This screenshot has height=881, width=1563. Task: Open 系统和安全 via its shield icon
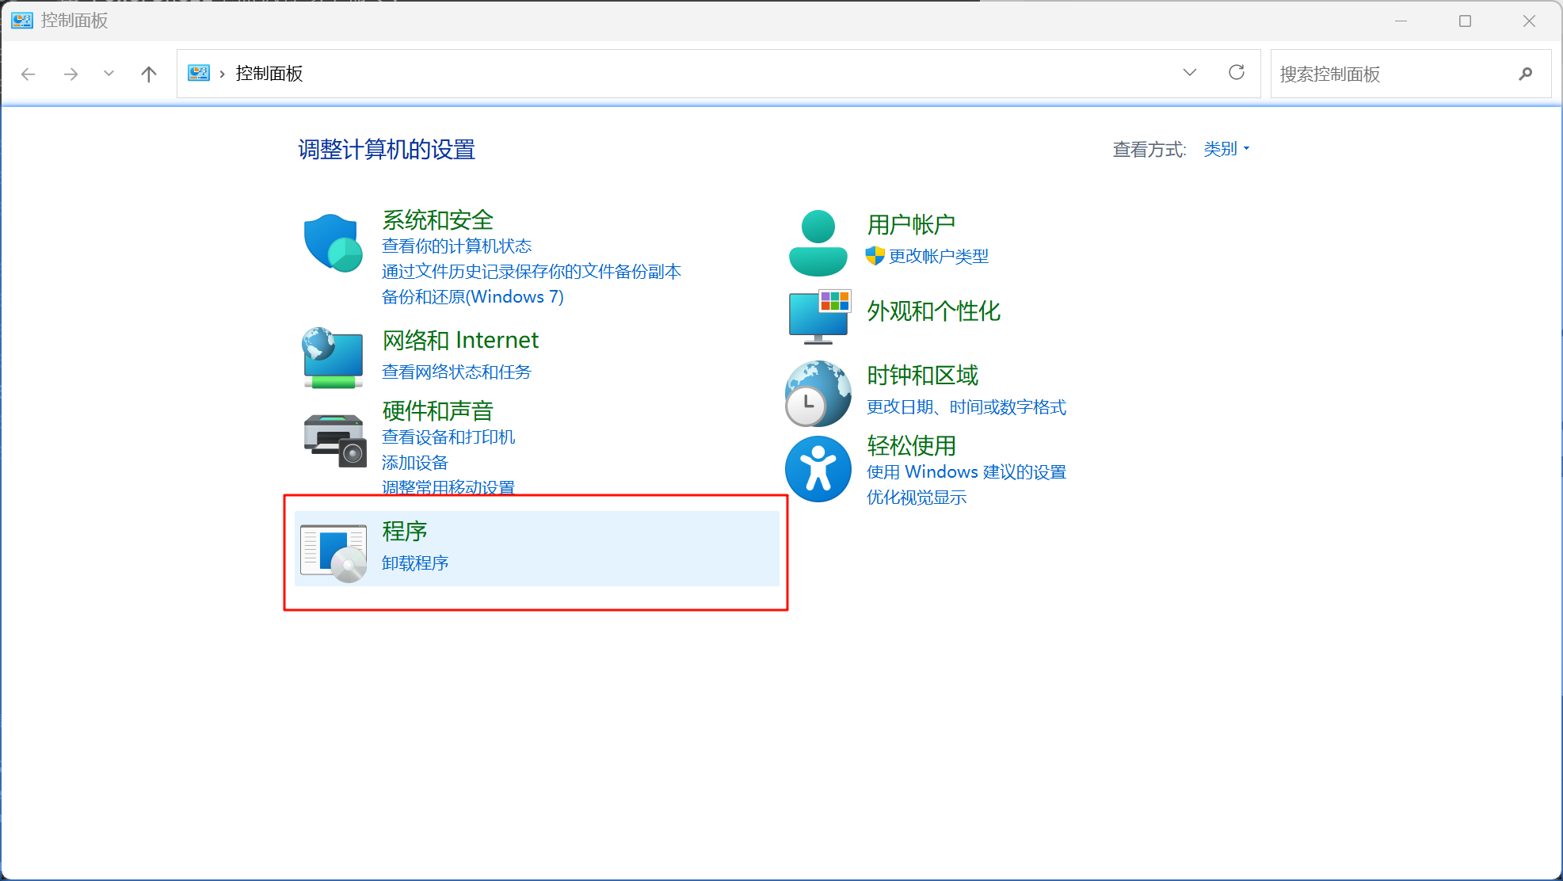(x=332, y=242)
